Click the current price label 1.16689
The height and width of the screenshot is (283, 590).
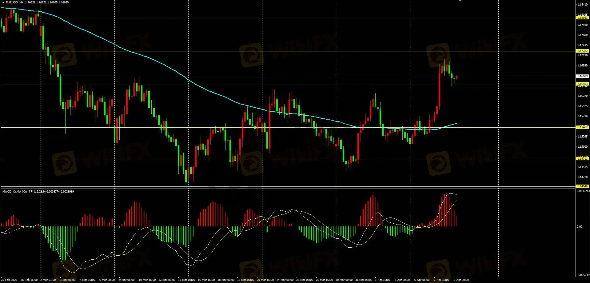click(x=582, y=76)
